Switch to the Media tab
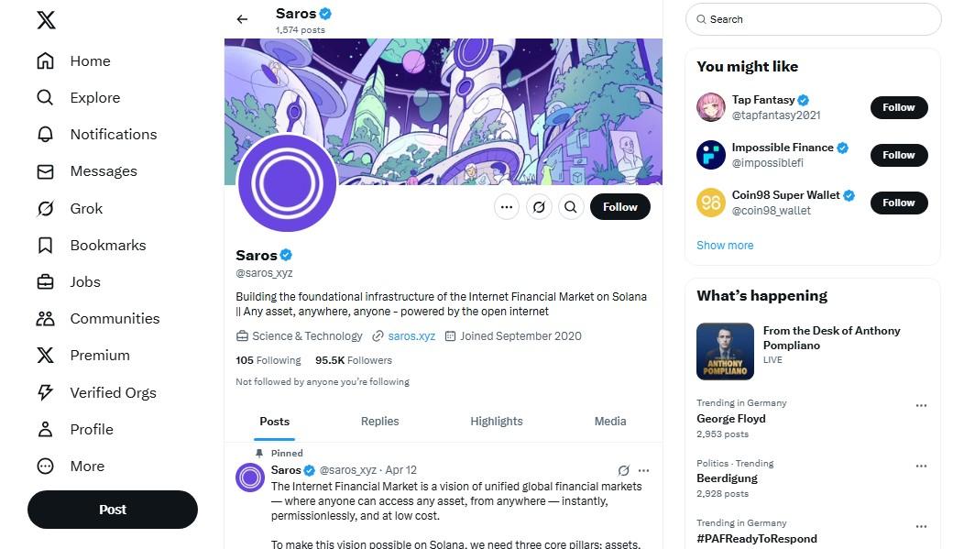Screen dimensions: 953x549 pos(609,422)
